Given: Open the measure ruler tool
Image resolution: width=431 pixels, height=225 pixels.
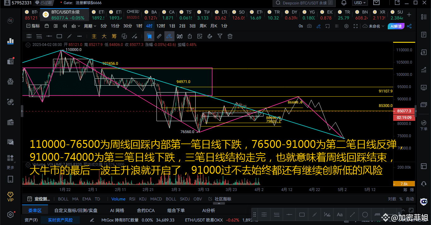Looking at the screenshot, I should 159,36.
